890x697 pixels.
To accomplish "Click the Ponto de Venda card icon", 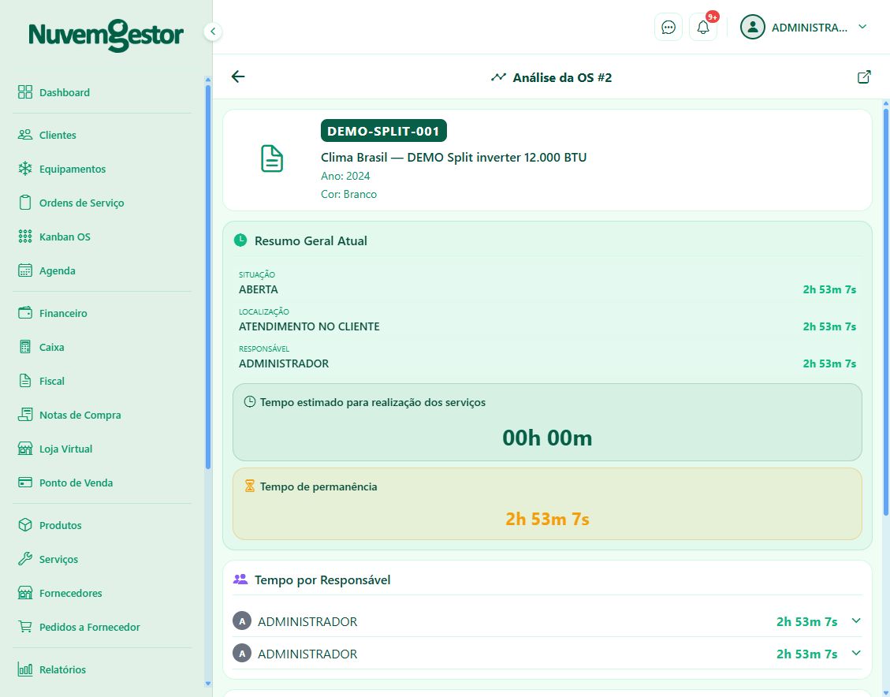I will pyautogui.click(x=25, y=483).
